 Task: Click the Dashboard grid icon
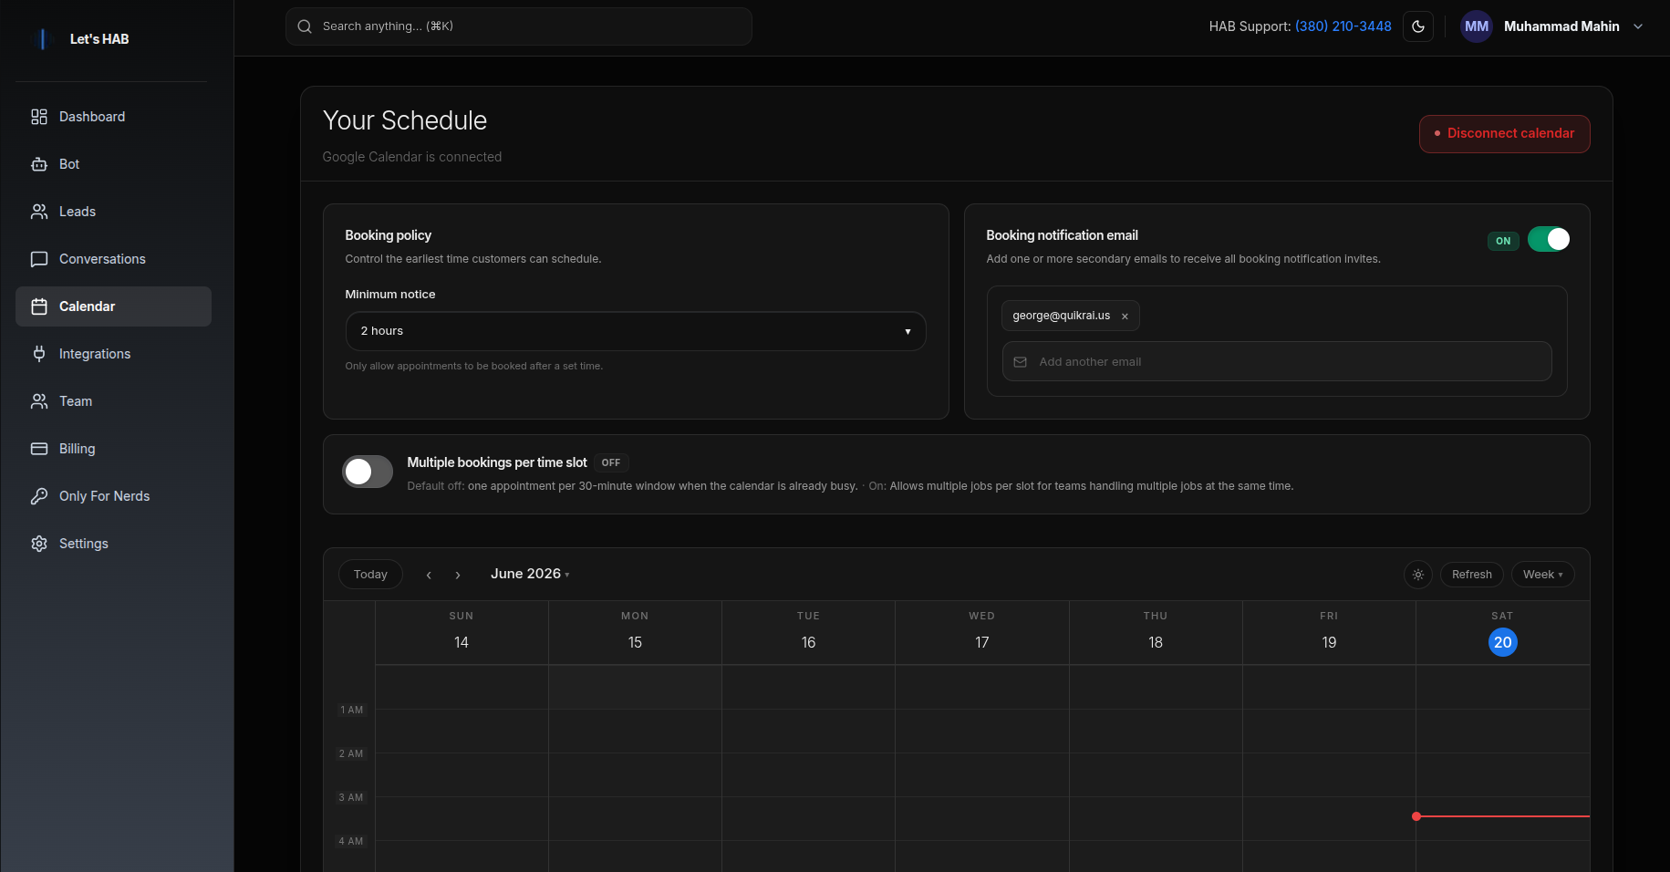tap(39, 117)
